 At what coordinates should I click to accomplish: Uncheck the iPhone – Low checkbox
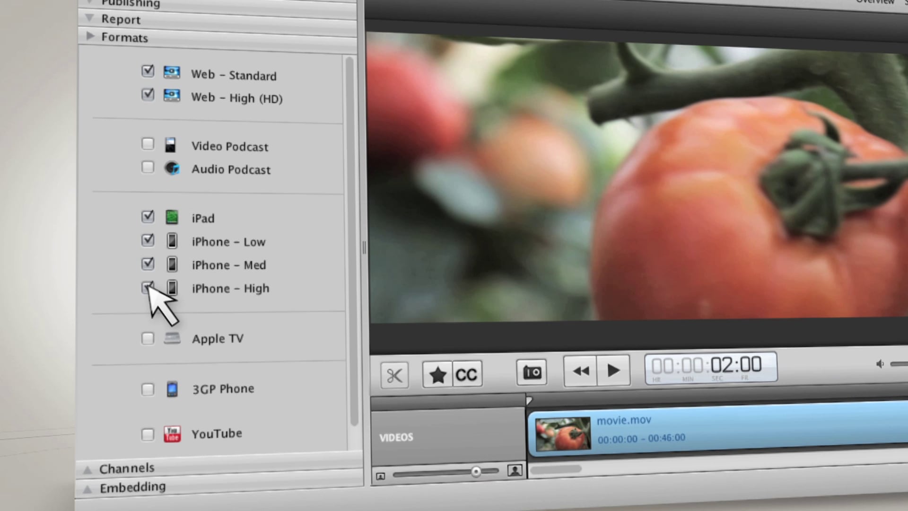tap(148, 240)
